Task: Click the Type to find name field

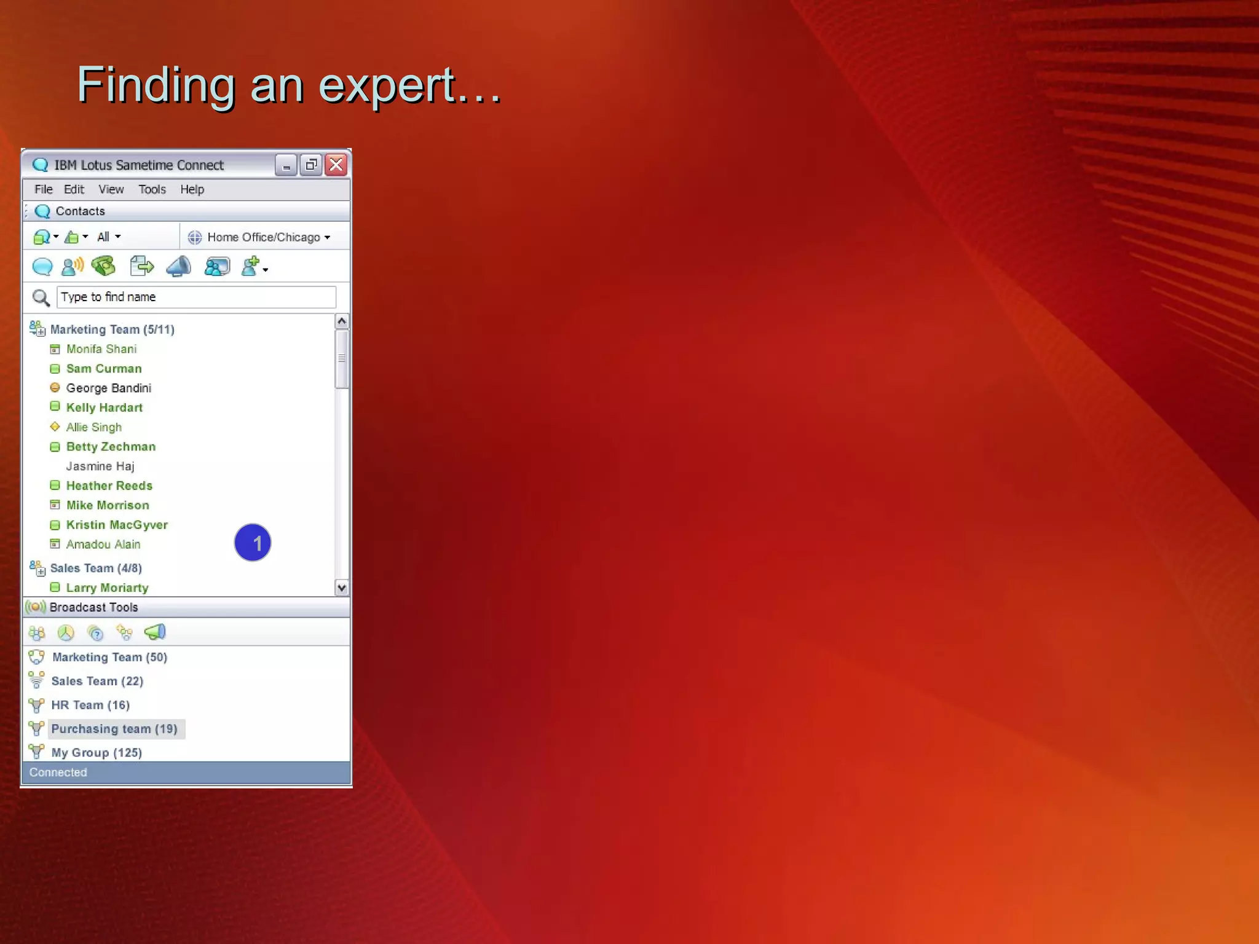Action: click(x=196, y=297)
